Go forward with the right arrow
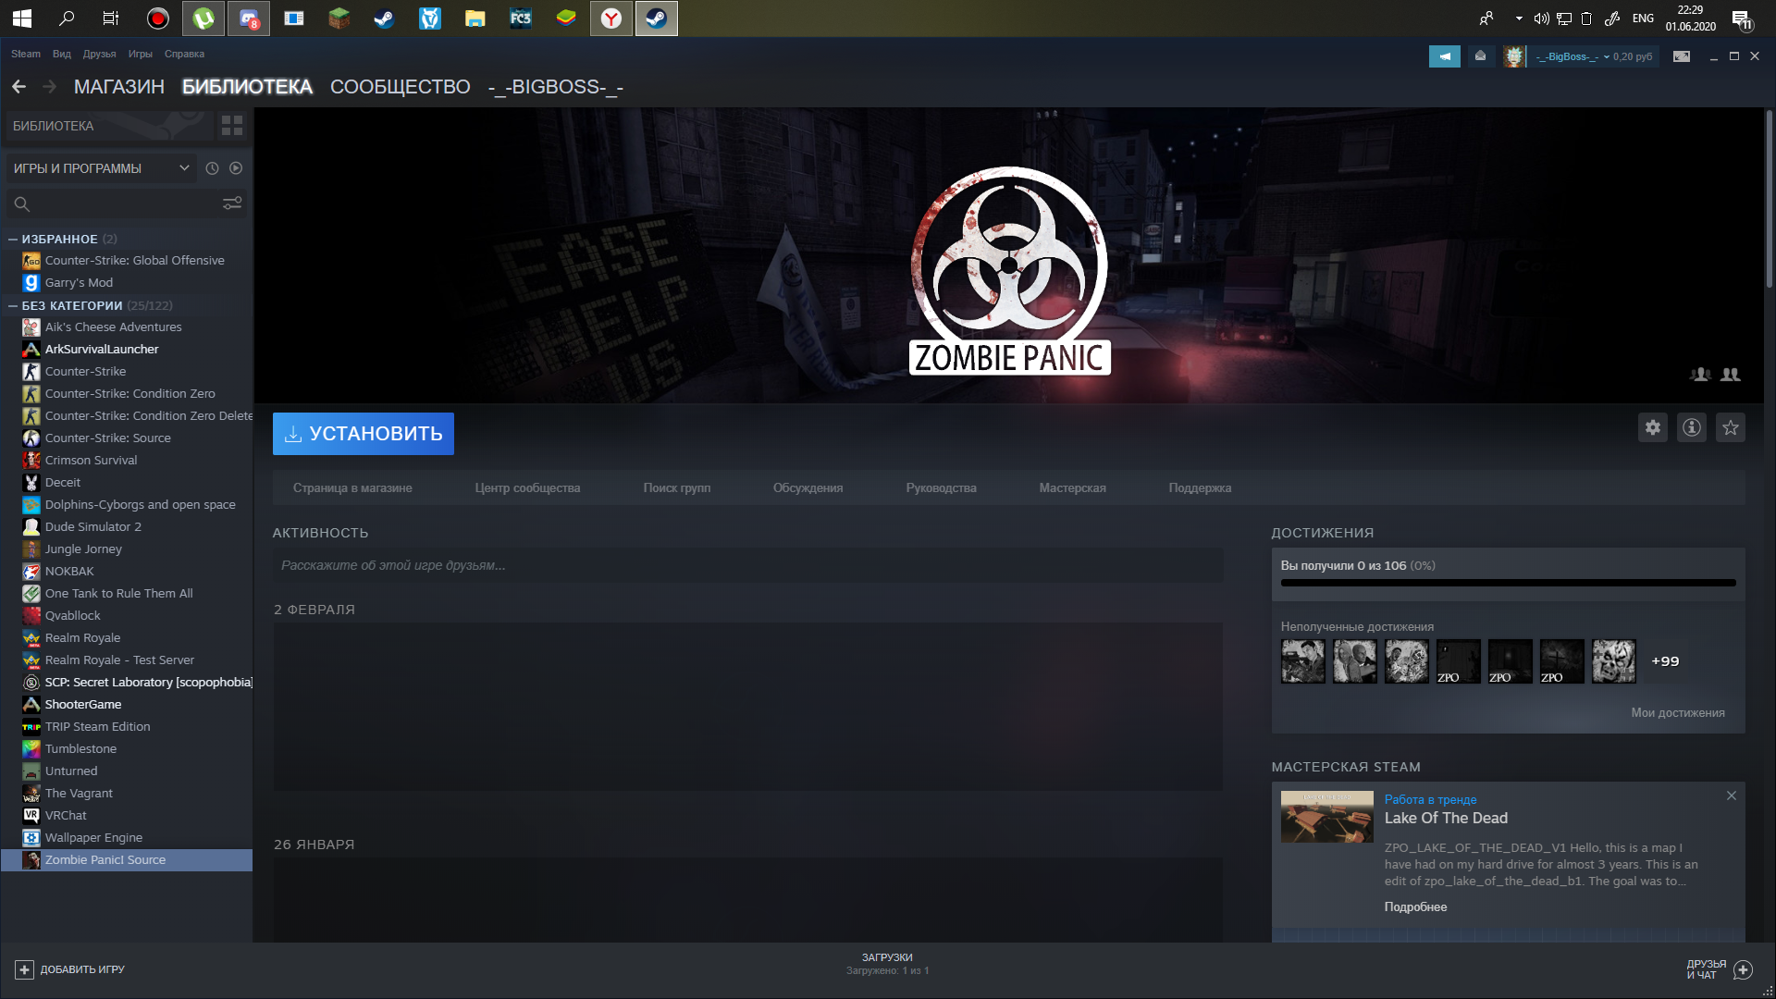Viewport: 1776px width, 999px height. [50, 87]
